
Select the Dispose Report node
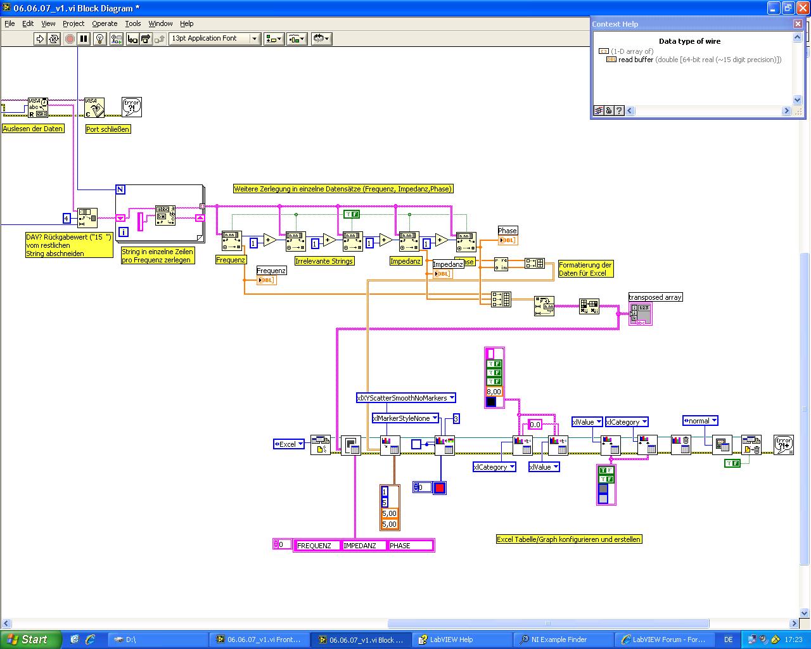point(751,445)
